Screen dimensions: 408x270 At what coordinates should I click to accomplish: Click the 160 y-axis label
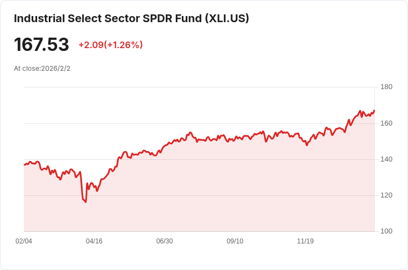386,123
